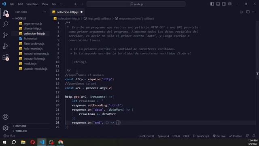The image size is (259, 146).
Task: Close the unsaved coleccion-http.js tab dot
Action: tap(81, 12)
